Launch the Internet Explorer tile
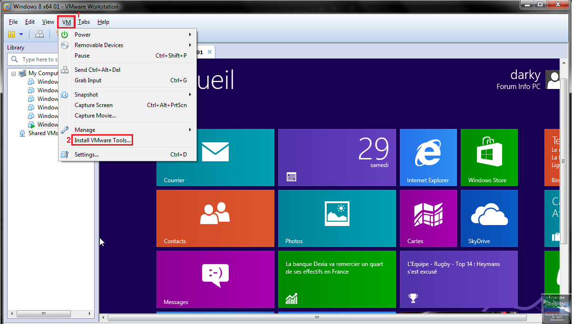This screenshot has width=572, height=324. click(x=428, y=157)
